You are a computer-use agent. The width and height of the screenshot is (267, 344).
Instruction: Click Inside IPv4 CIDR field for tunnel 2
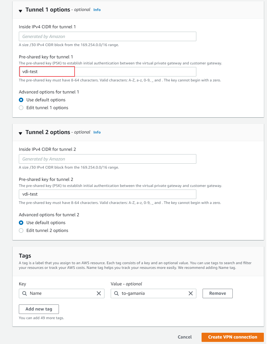[107, 159]
